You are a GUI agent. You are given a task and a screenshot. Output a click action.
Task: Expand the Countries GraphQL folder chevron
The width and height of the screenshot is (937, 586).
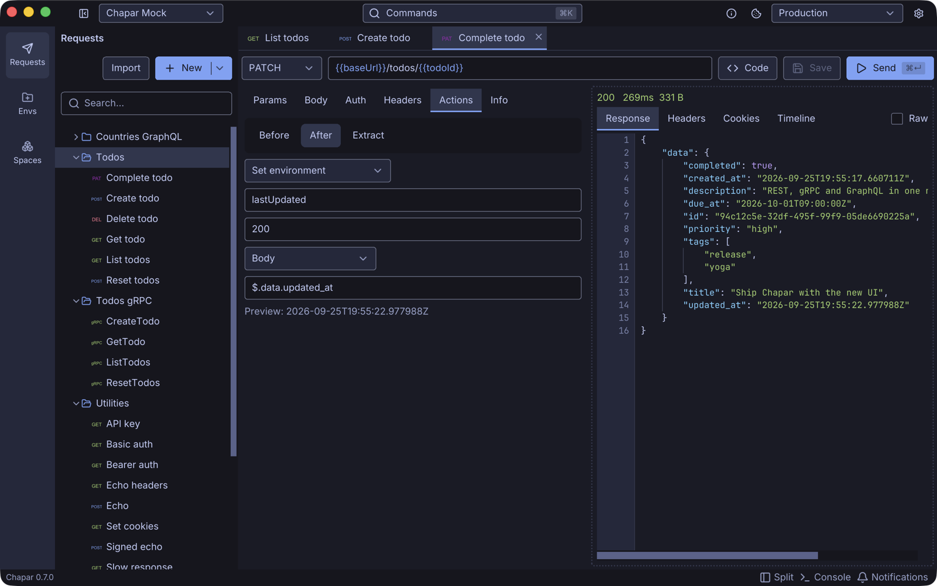click(x=76, y=137)
